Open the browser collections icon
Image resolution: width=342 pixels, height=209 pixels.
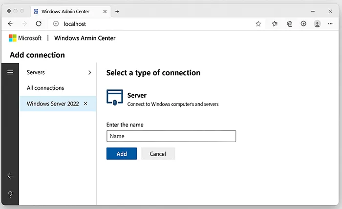(289, 23)
